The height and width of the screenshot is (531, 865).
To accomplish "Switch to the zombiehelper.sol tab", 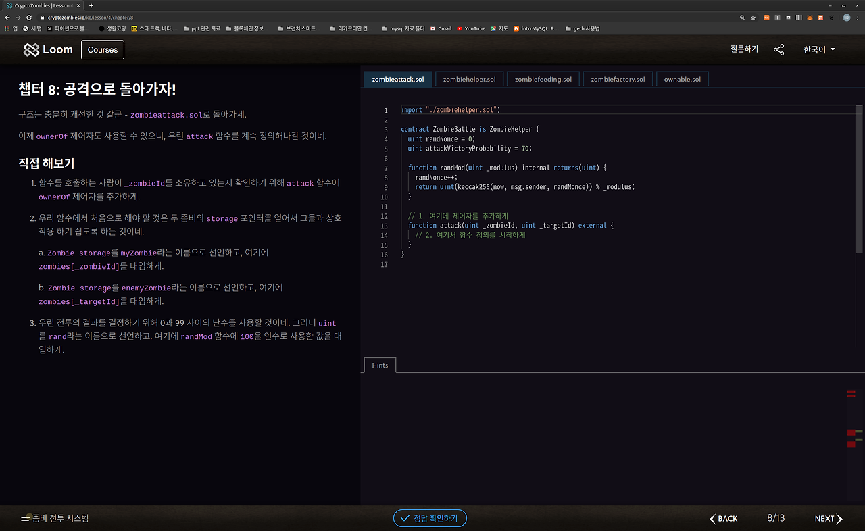I will click(x=469, y=79).
